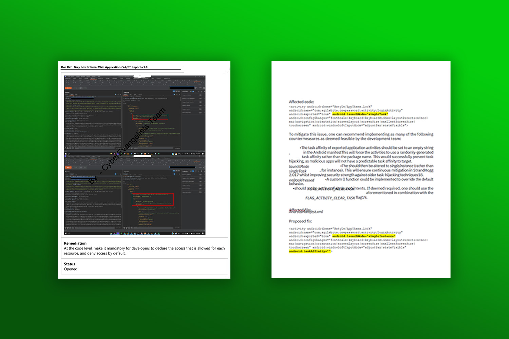Screen dimensions: 509x339
Task: Click the Remediation heading in the report
Action: tap(75, 243)
